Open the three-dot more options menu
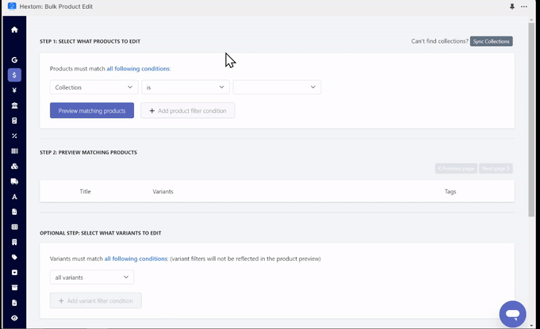The width and height of the screenshot is (540, 329). (524, 6)
